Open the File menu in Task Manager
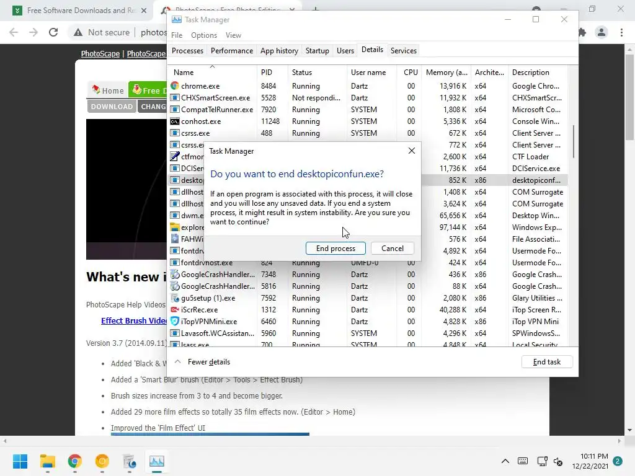This screenshot has width=635, height=476. click(x=177, y=35)
